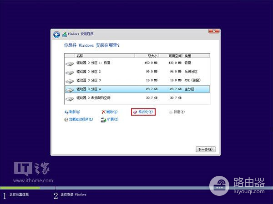Close the Windows Setup dialog
Image resolution: width=273 pixels, height=204 pixels.
(x=214, y=31)
